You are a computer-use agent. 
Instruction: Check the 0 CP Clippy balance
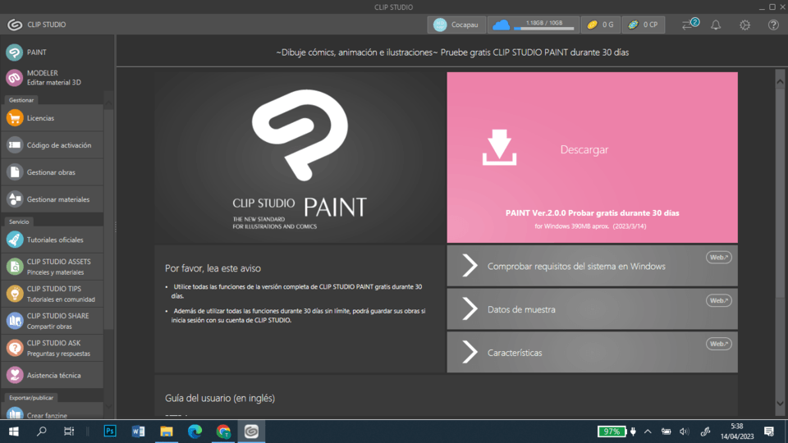pyautogui.click(x=643, y=25)
